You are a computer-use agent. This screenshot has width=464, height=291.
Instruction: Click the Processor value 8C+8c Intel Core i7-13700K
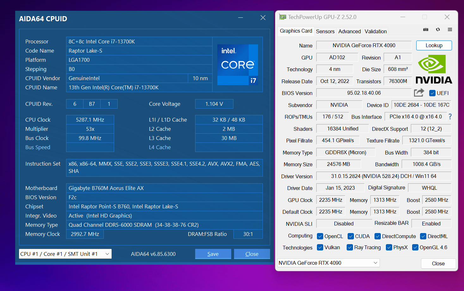(x=139, y=41)
